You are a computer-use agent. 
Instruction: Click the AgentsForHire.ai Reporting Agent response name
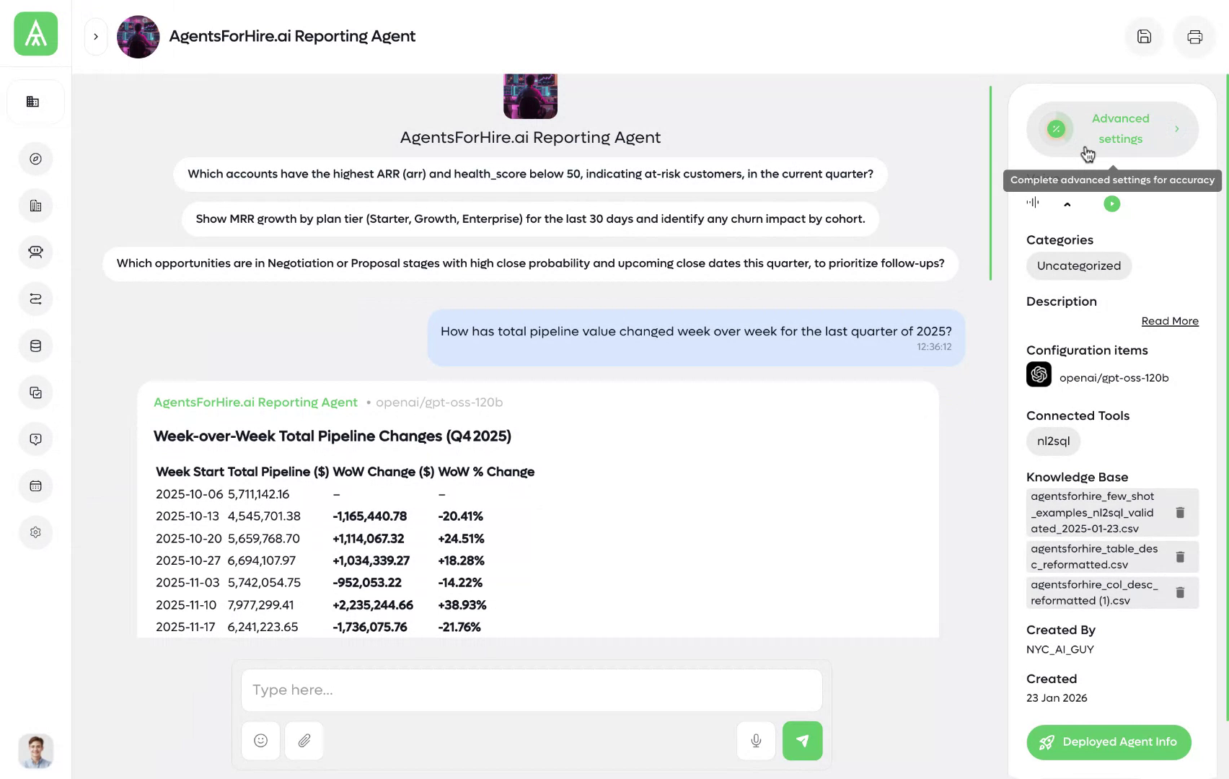point(255,402)
